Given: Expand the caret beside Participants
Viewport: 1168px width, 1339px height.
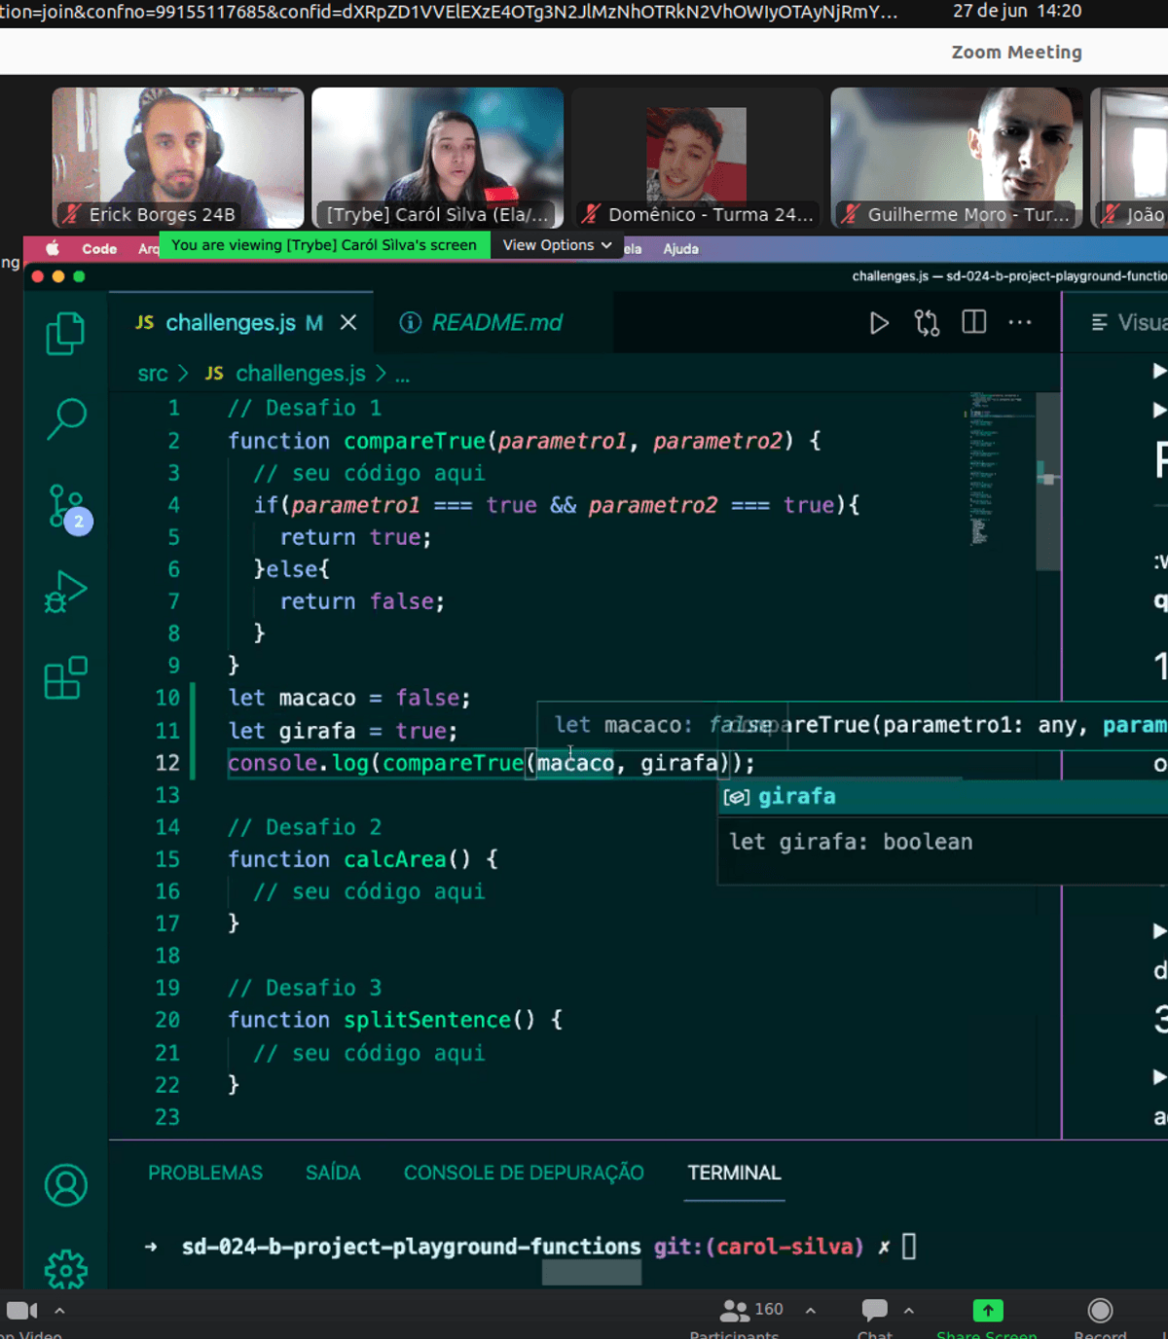Looking at the screenshot, I should coord(810,1311).
